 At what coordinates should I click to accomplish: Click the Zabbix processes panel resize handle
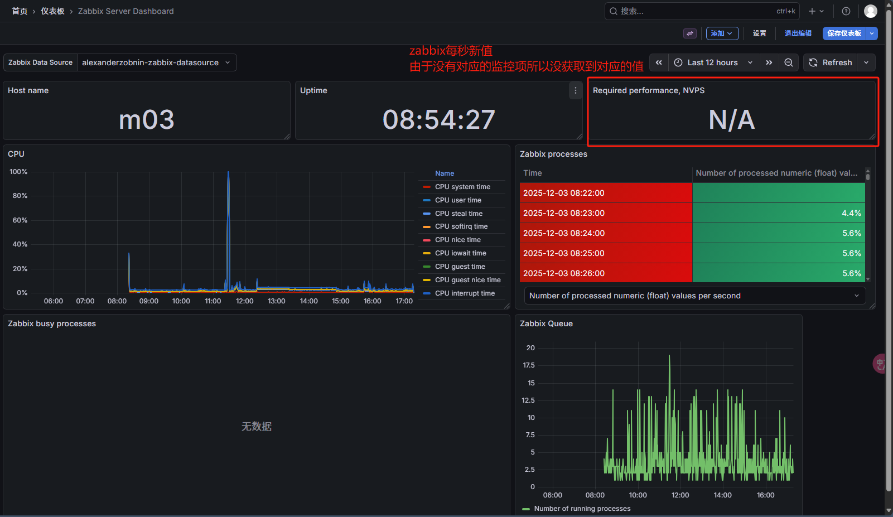pyautogui.click(x=872, y=306)
